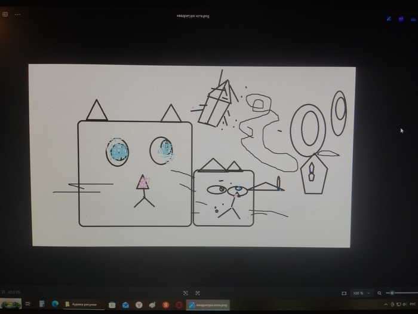This screenshot has width=418, height=314.
Task: Click the second scan icon in the bottom bar
Action: tap(198, 293)
